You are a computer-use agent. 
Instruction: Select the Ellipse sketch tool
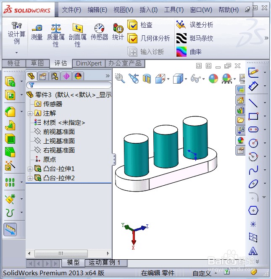pos(253,184)
